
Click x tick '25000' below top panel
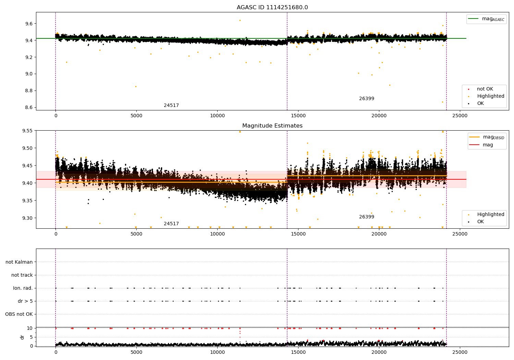pyautogui.click(x=460, y=116)
